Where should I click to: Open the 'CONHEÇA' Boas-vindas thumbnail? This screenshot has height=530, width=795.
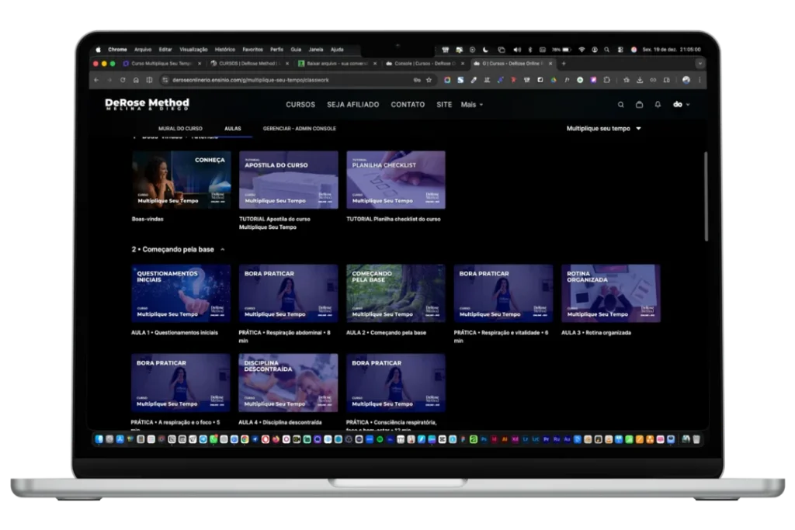click(181, 180)
